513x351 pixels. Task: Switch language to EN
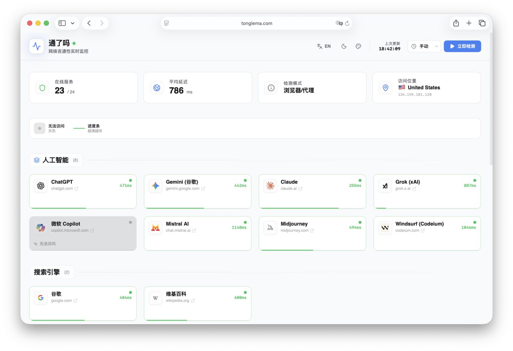(324, 46)
